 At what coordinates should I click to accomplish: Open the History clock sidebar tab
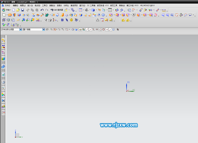3,82
